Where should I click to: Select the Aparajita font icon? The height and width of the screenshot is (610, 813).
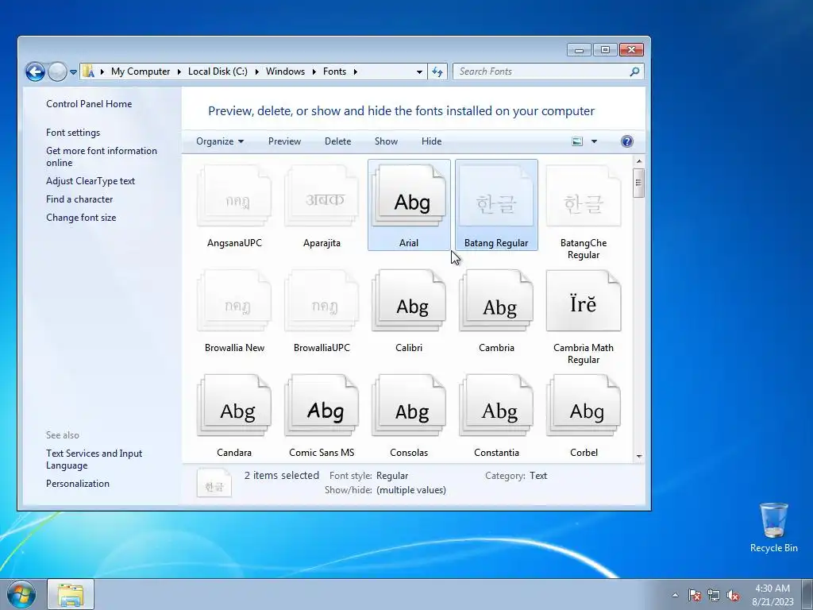[322, 197]
